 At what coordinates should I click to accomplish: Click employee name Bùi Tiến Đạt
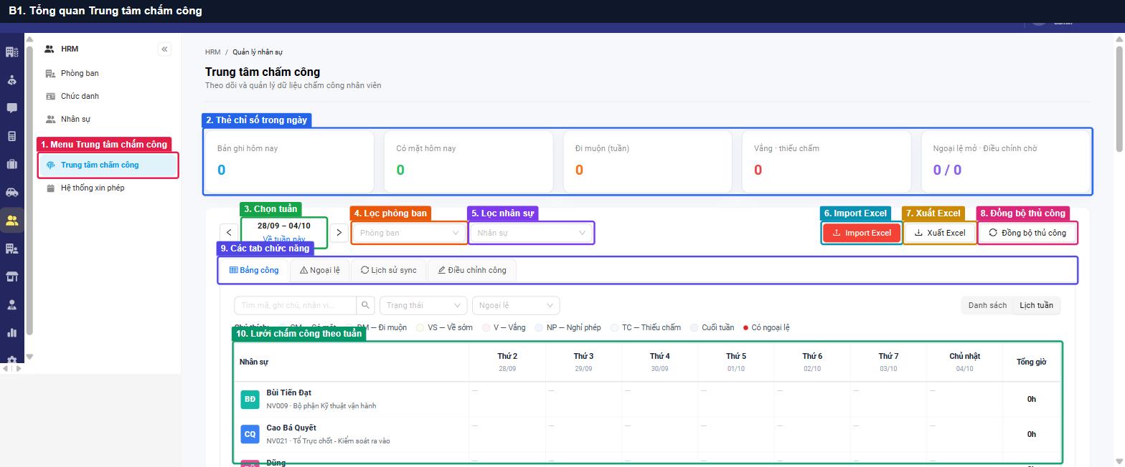(x=288, y=393)
